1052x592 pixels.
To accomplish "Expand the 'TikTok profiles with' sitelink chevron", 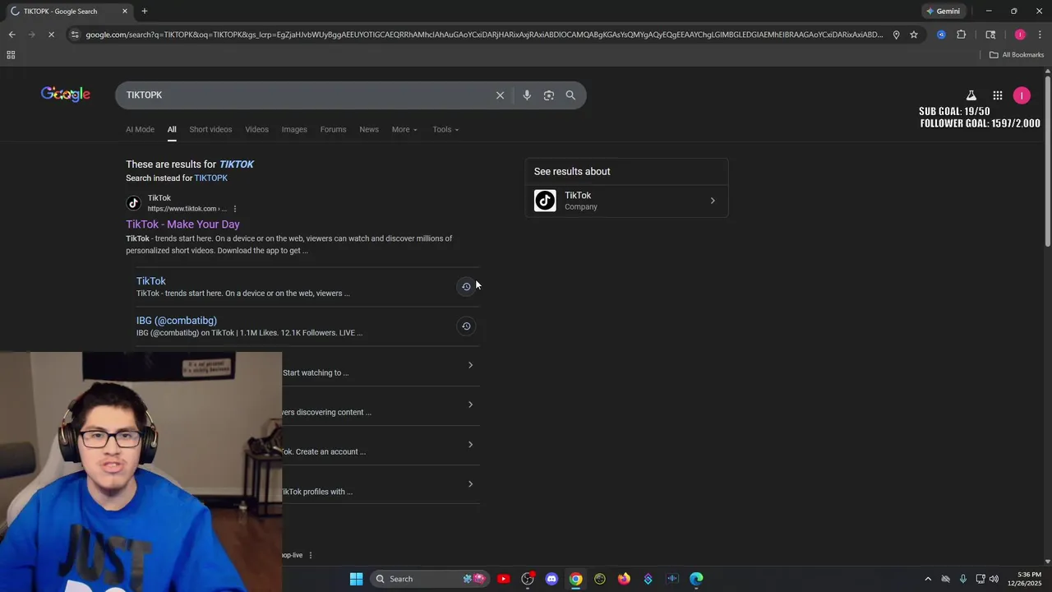I will pos(470,484).
